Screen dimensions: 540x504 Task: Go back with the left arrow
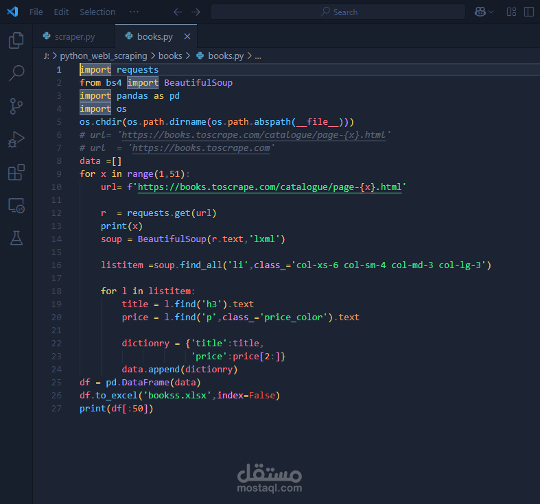[178, 12]
